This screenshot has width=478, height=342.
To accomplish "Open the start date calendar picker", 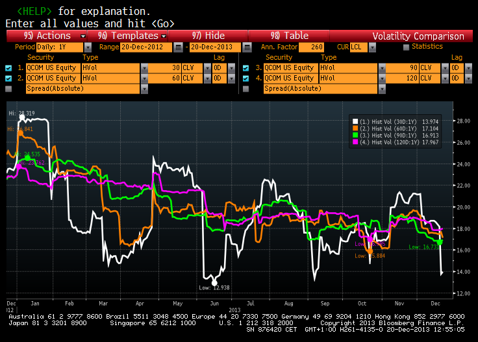I will click(x=179, y=47).
